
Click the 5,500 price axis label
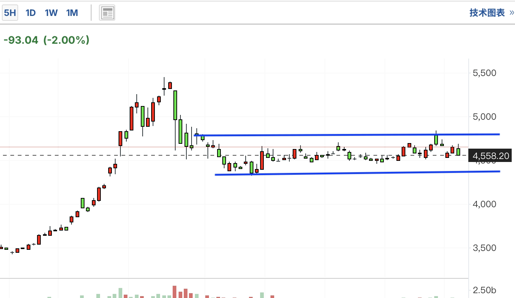tap(484, 73)
